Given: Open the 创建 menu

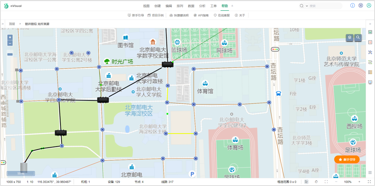Looking at the screenshot, I should 157,6.
